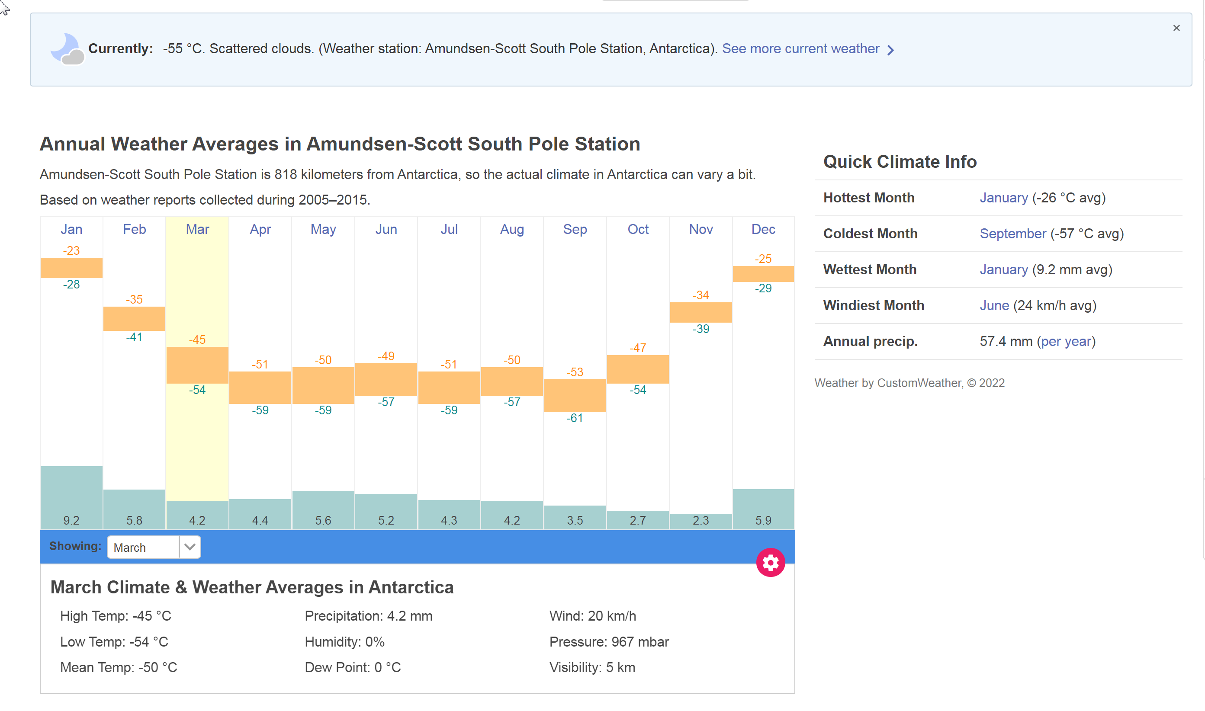Click the Dew Point: 0 °C text
1205x711 pixels.
(353, 667)
